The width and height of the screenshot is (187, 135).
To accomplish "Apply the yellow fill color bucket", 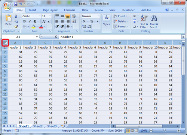I will point(33,27).
